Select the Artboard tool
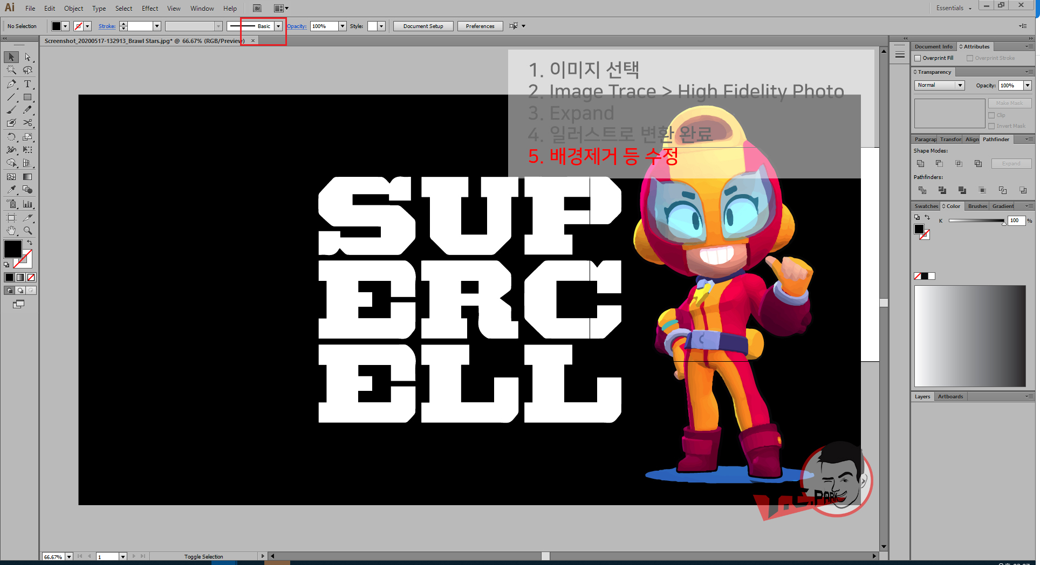This screenshot has height=565, width=1040. (x=11, y=218)
